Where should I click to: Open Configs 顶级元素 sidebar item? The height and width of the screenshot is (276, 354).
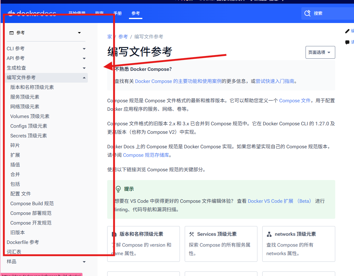tap(29, 126)
